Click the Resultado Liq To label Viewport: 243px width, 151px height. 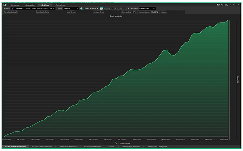[11, 12]
